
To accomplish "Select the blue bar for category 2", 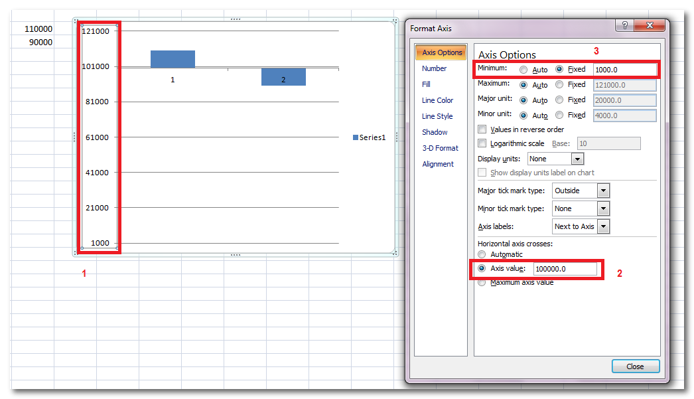I will coord(283,76).
